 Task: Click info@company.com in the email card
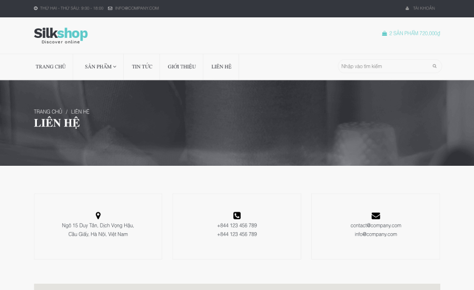(x=376, y=234)
